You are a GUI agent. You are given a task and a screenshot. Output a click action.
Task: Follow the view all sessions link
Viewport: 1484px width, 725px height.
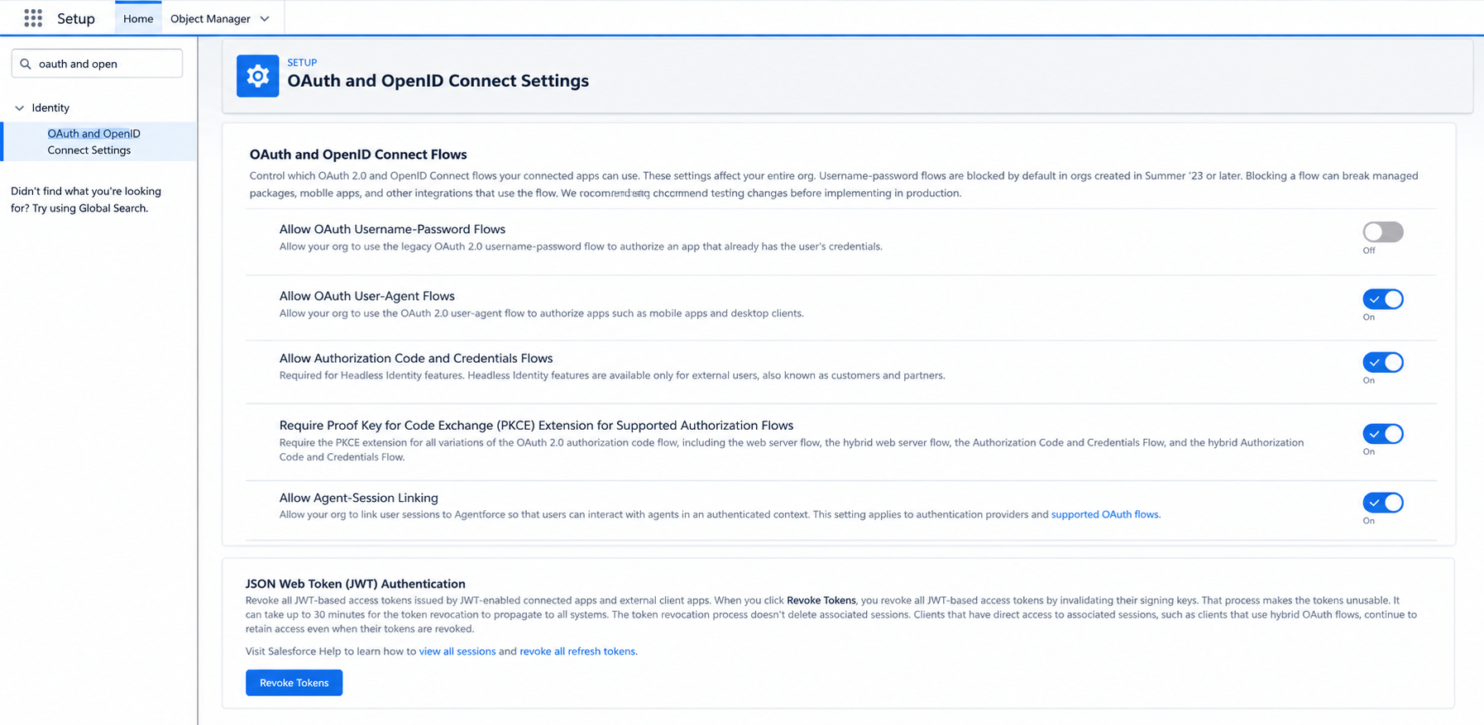click(457, 651)
